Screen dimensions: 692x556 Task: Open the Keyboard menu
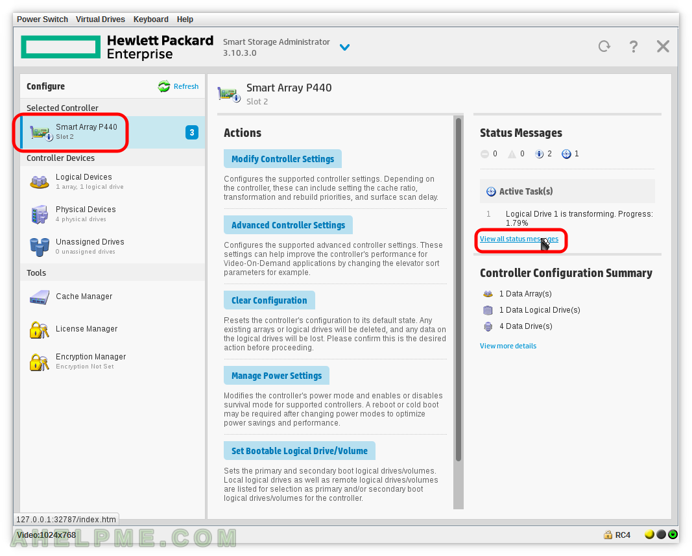[151, 19]
